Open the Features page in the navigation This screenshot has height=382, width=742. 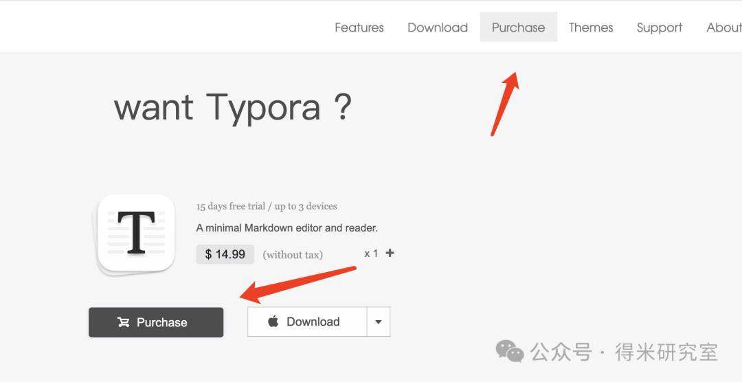(x=359, y=27)
